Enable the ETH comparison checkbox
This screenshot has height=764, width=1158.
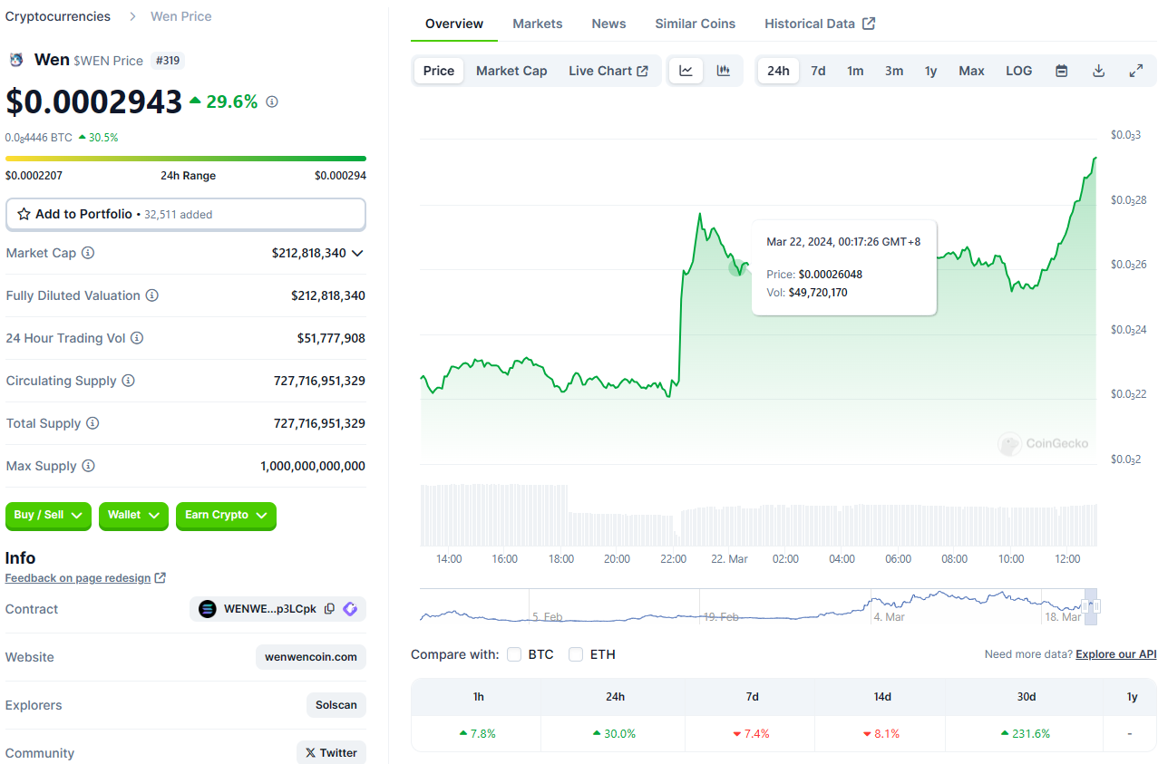(576, 654)
